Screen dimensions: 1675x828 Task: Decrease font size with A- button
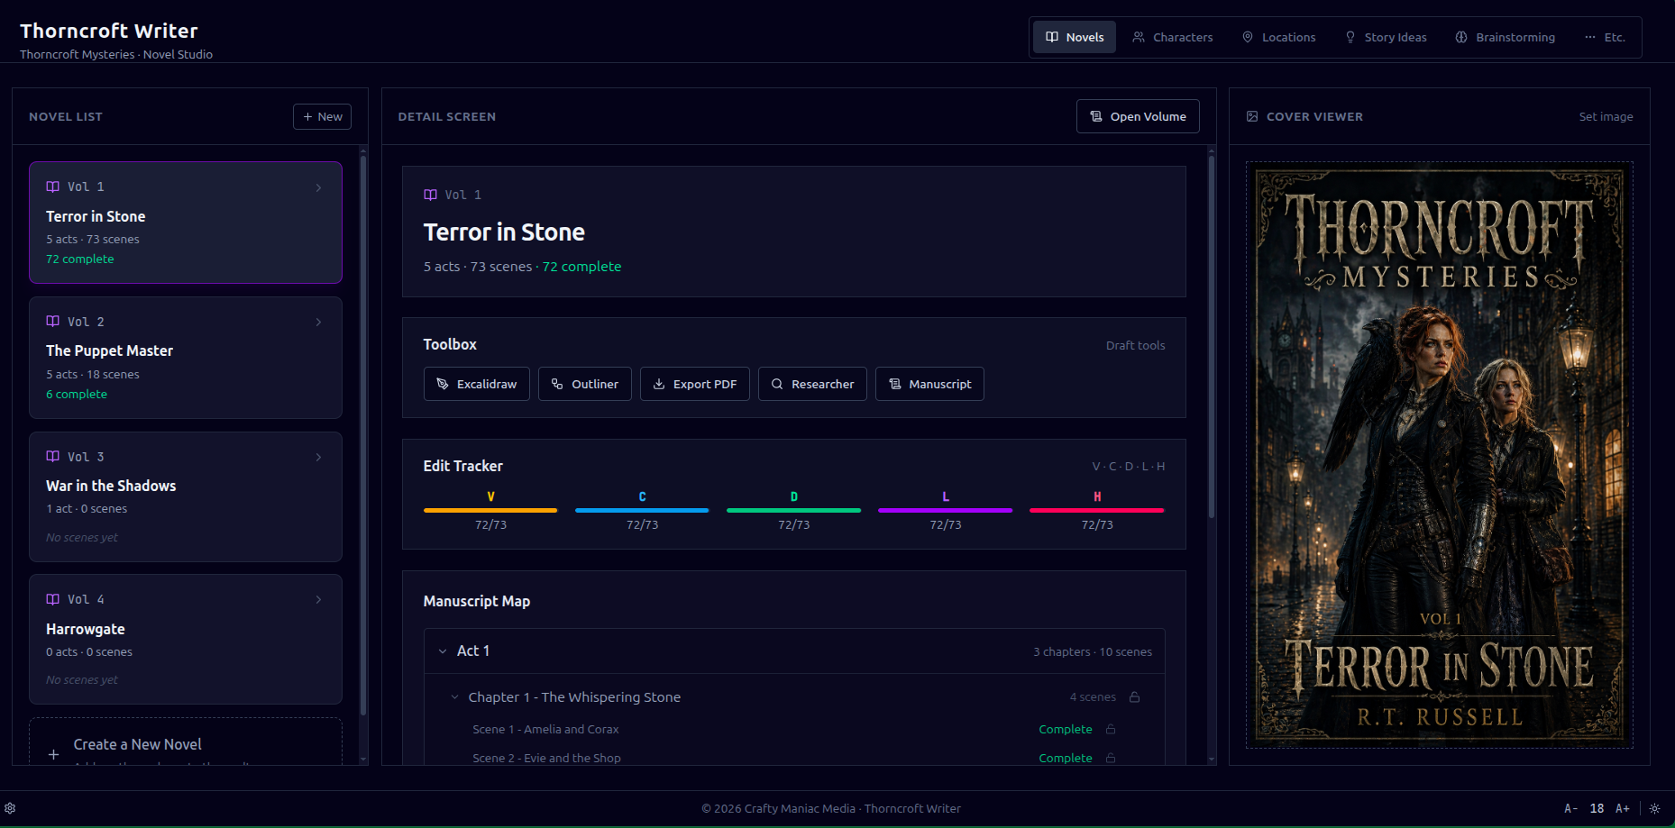click(x=1570, y=808)
